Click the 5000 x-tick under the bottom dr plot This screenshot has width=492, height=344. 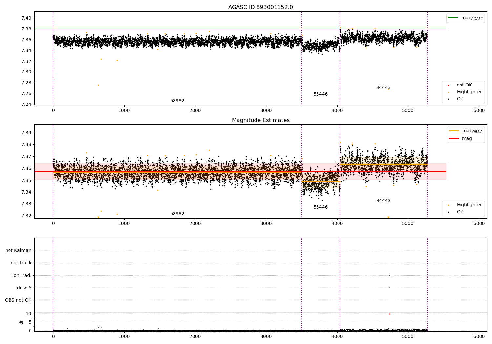point(408,337)
